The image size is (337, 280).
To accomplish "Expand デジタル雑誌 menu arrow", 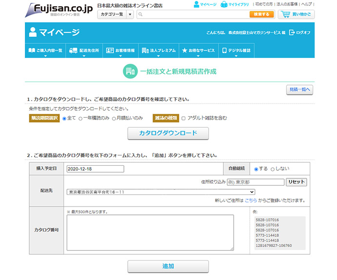I will (x=236, y=56).
